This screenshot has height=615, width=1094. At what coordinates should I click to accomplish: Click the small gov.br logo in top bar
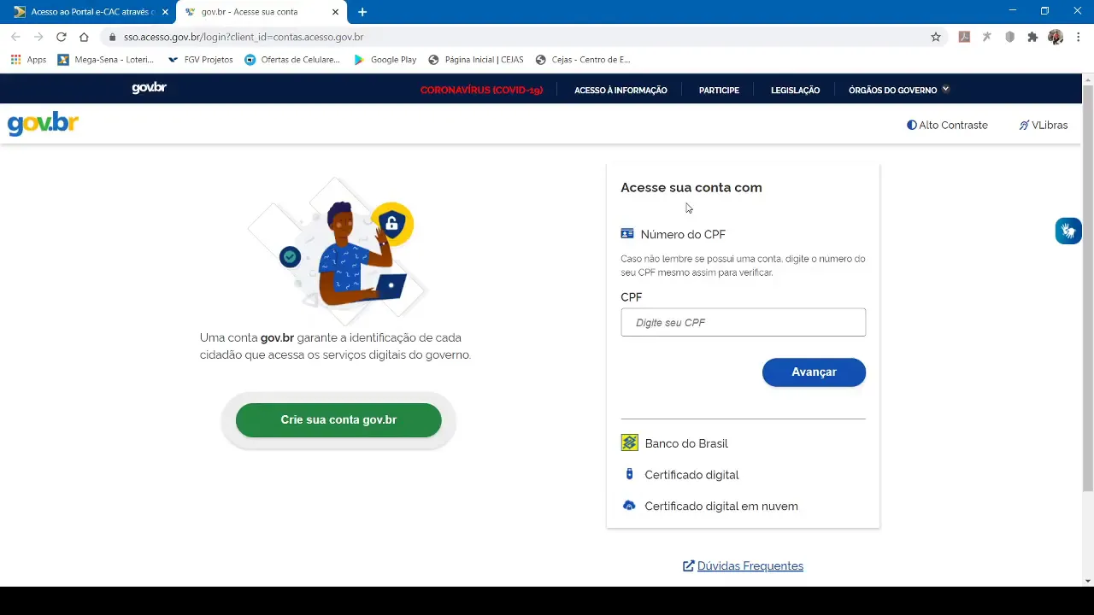[x=149, y=88]
